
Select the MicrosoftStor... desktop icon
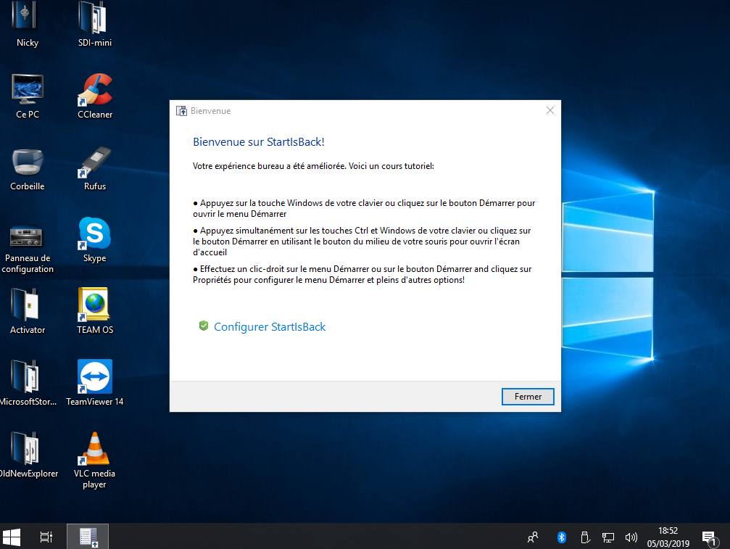click(27, 383)
